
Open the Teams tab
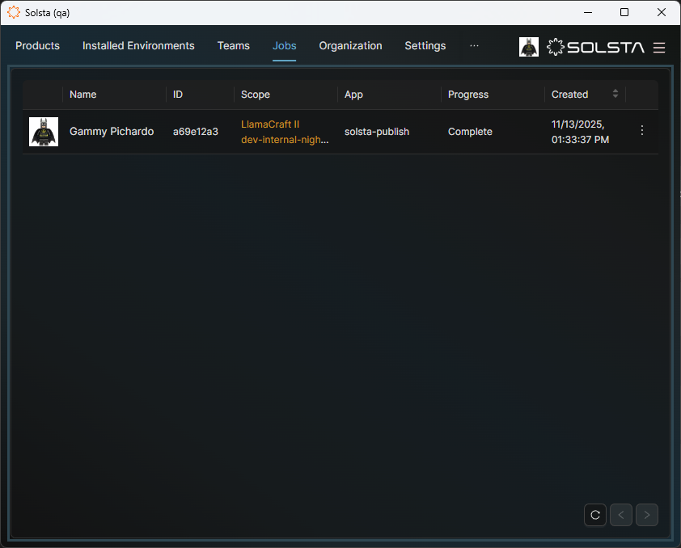pyautogui.click(x=233, y=46)
